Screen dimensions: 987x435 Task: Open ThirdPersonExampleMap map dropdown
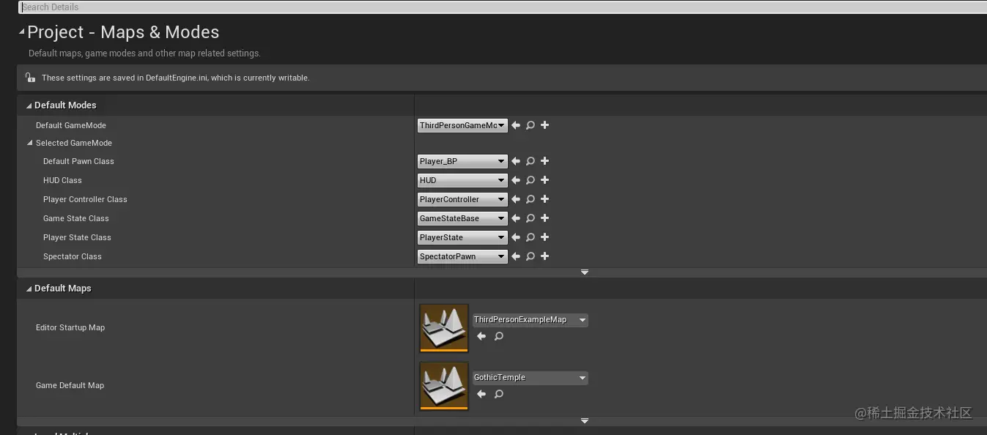(531, 320)
